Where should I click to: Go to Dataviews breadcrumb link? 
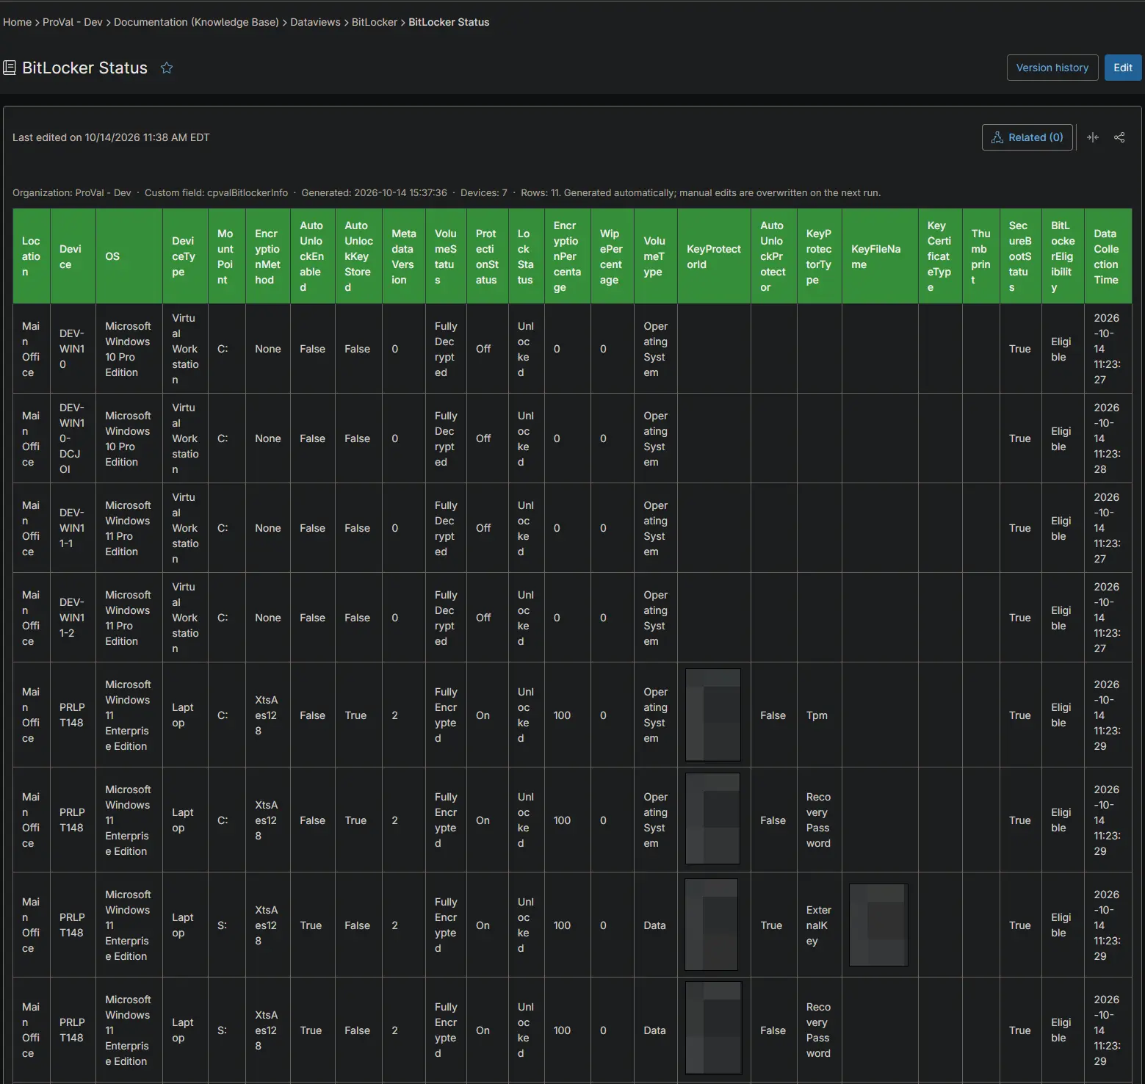(x=315, y=22)
